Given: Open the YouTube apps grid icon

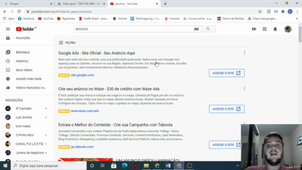Looking at the screenshot, I should (265, 29).
